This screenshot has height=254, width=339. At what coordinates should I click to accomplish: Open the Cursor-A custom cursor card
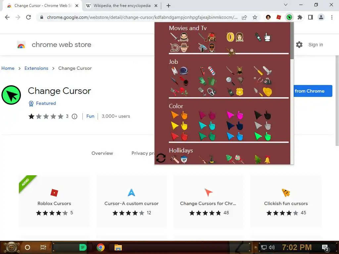pos(131,201)
